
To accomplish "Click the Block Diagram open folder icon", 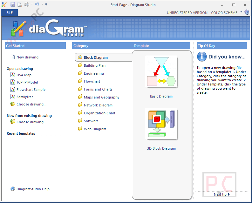I will [x=80, y=57].
